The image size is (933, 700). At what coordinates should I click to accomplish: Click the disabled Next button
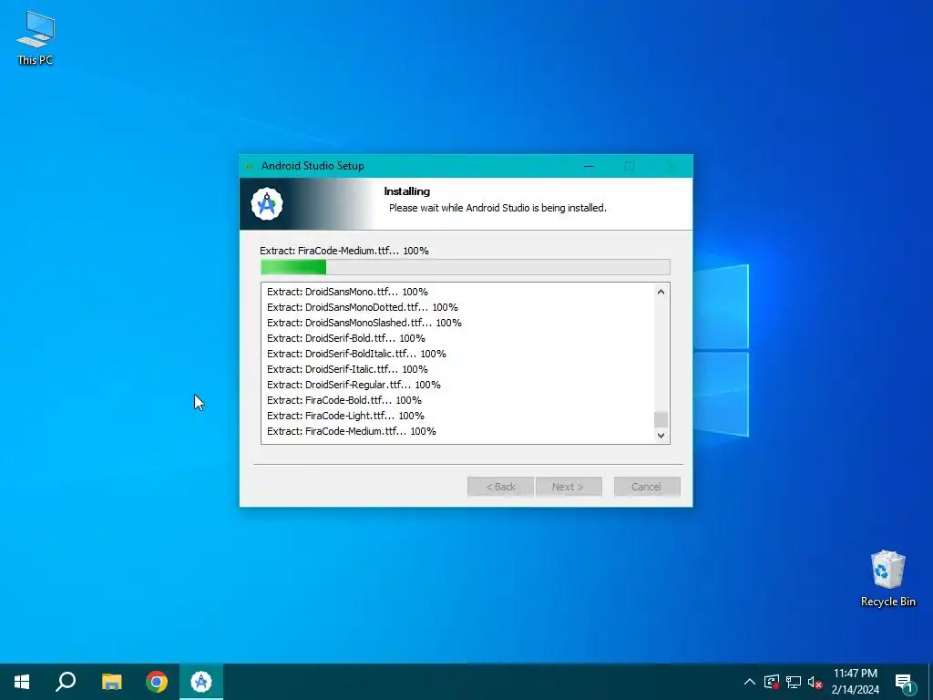(569, 487)
